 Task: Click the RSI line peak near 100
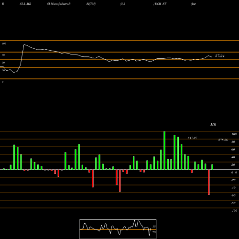click(24, 45)
